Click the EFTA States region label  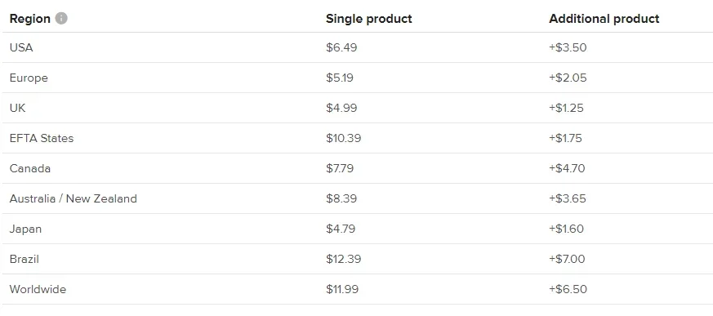42,138
